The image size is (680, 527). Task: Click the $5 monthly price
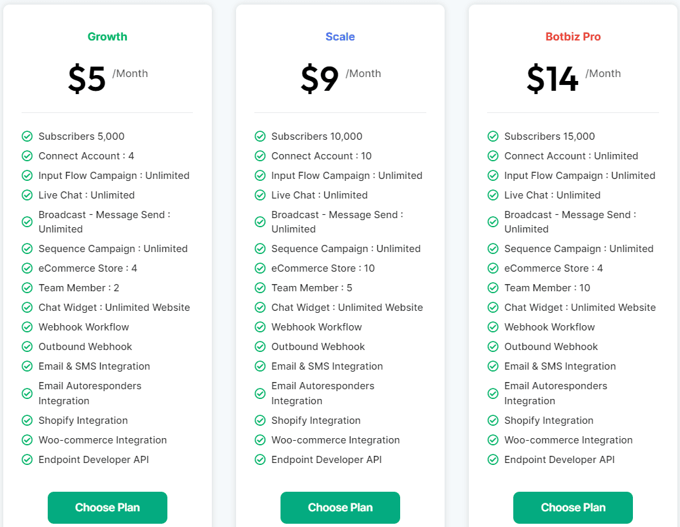pyautogui.click(x=86, y=78)
